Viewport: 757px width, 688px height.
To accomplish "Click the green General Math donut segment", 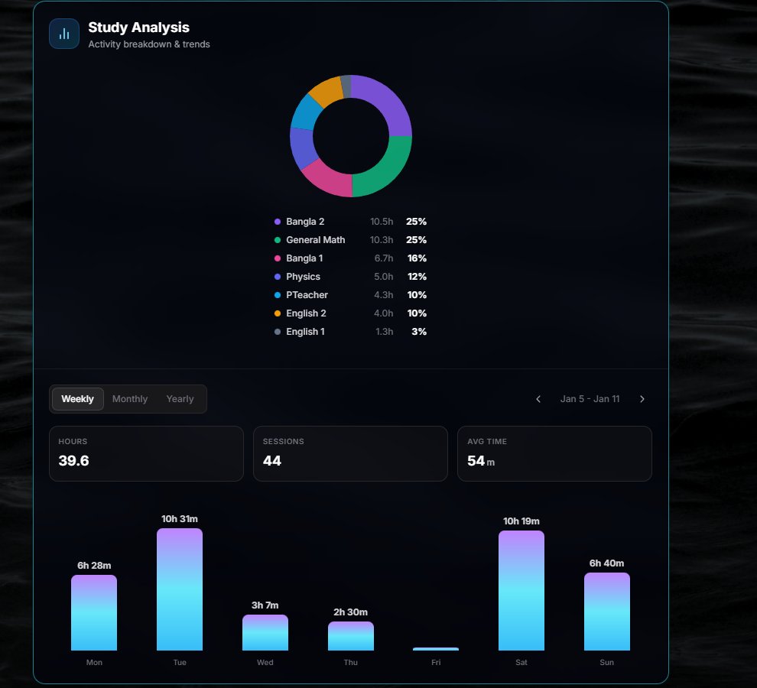I will (x=386, y=170).
